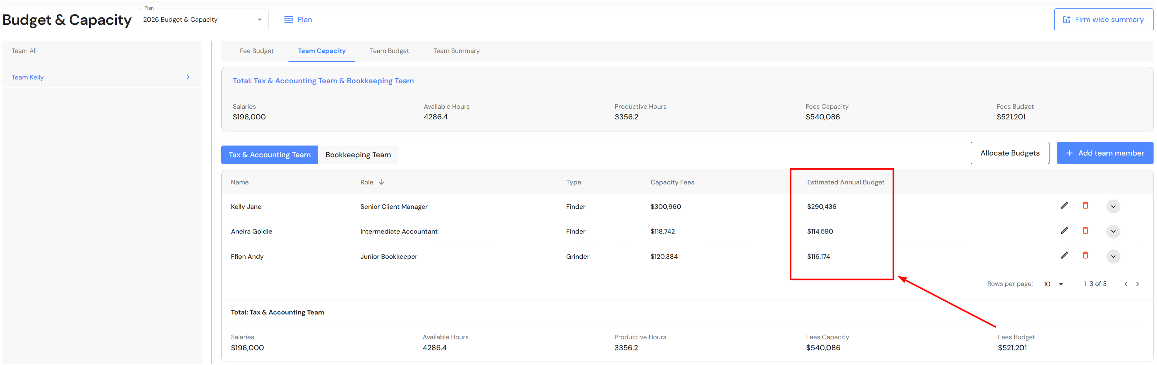Viewport: 1157px width, 365px height.
Task: Go to previous page of table
Action: pos(1126,284)
